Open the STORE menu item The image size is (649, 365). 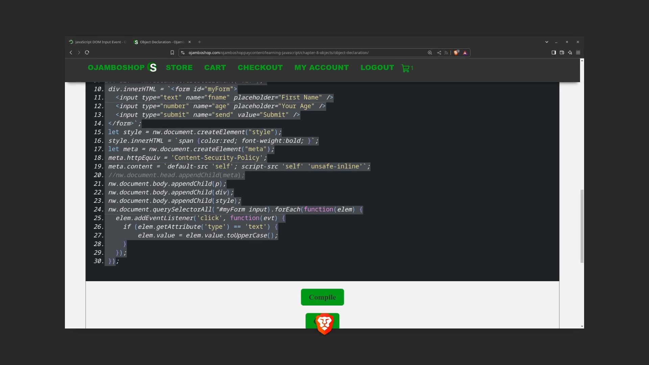pos(179,68)
